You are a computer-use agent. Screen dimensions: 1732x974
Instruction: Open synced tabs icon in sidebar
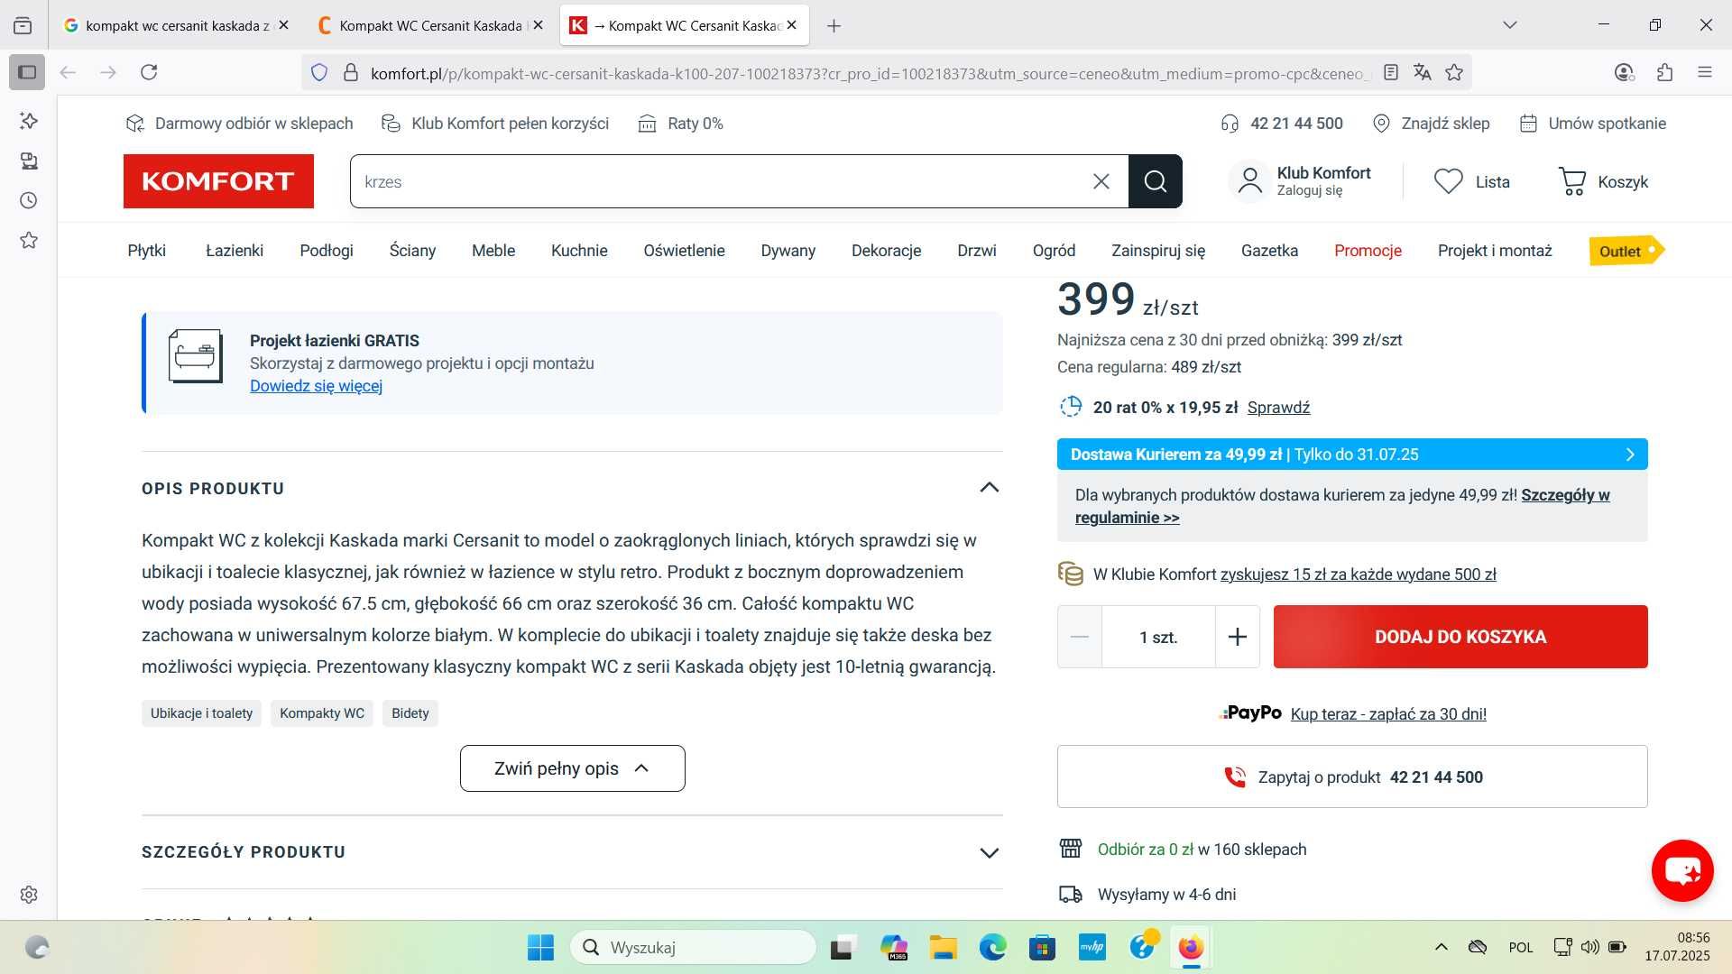click(x=29, y=161)
